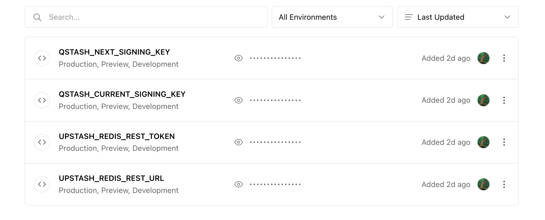Expand the Last Updated sort dropdown
Viewport: 545px width, 220px height.
[458, 17]
